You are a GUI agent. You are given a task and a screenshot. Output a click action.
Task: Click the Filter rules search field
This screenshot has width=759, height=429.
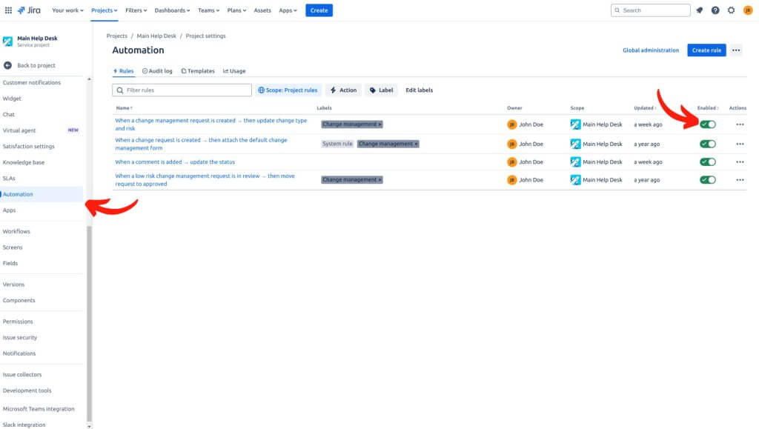[x=182, y=90]
